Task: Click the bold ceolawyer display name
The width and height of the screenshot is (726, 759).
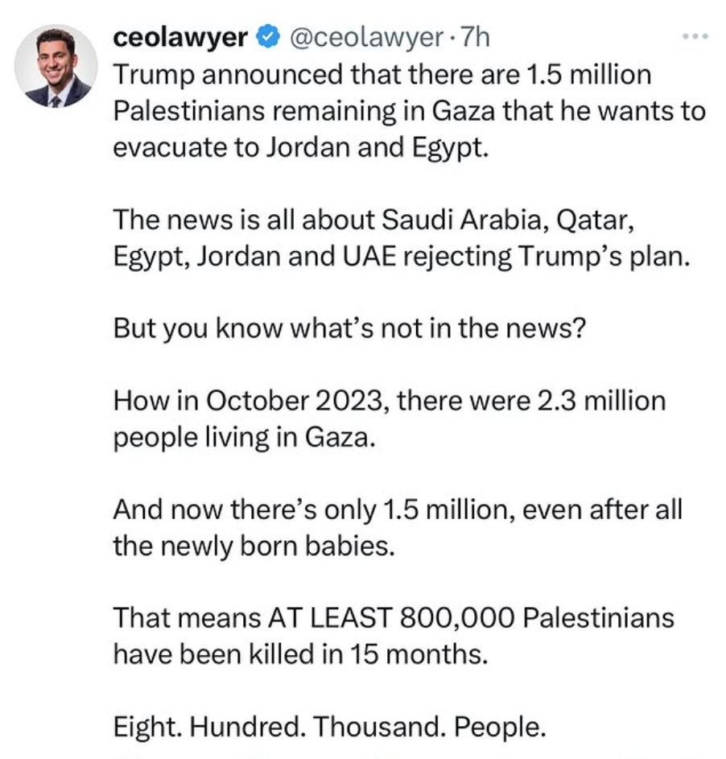Action: coord(180,37)
